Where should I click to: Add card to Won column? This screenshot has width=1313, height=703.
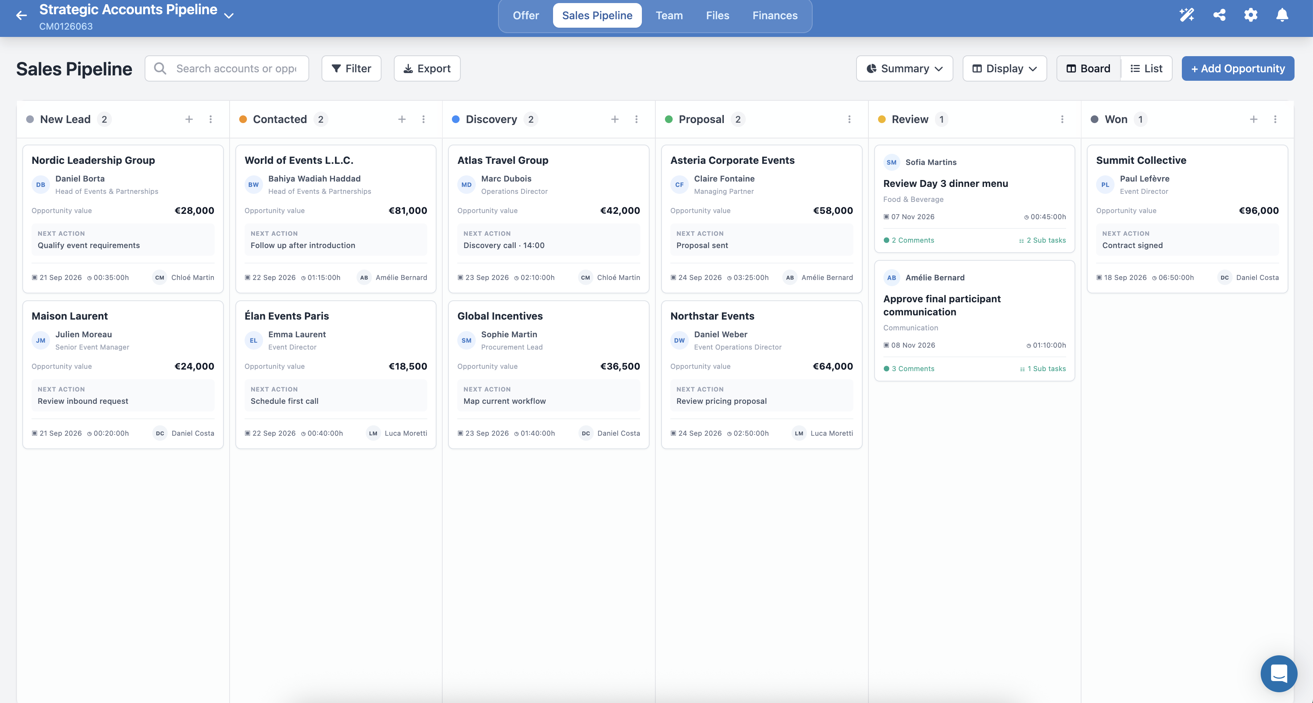pos(1254,119)
